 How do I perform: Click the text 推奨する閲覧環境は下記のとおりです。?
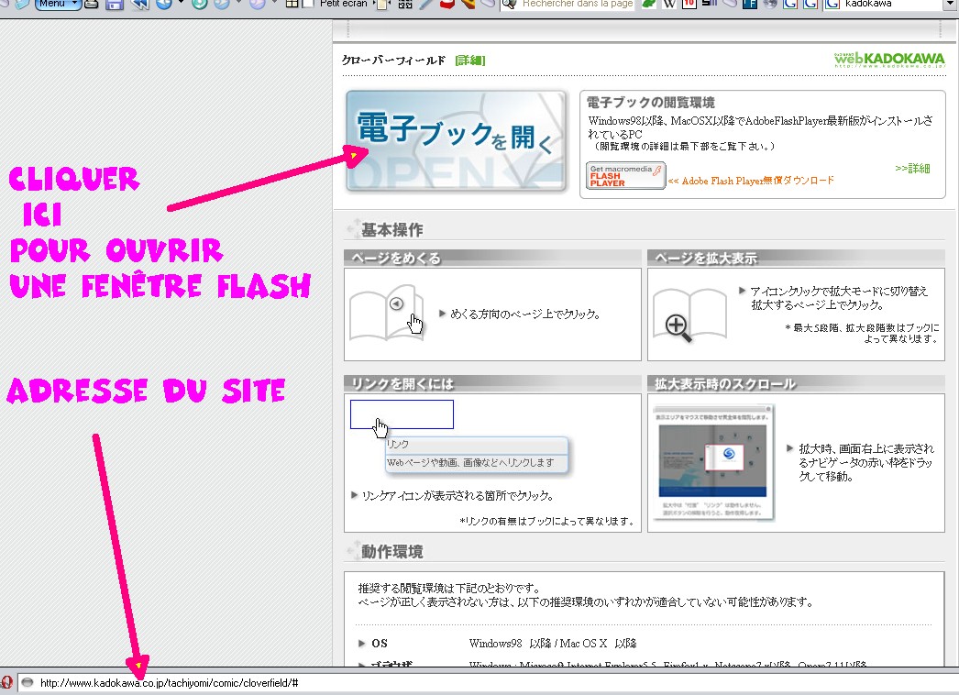point(449,589)
